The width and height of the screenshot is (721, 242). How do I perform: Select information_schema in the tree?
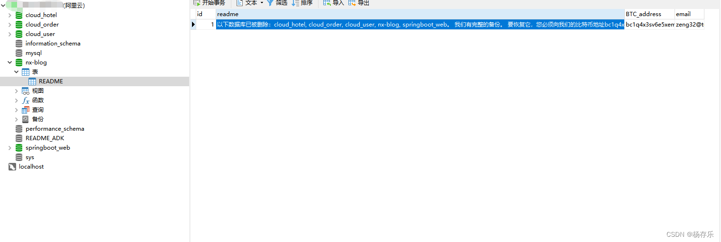53,44
